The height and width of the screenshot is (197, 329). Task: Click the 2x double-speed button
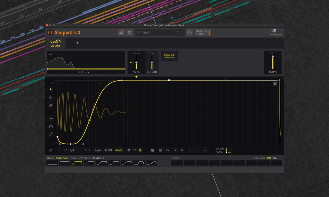pyautogui.click(x=167, y=150)
